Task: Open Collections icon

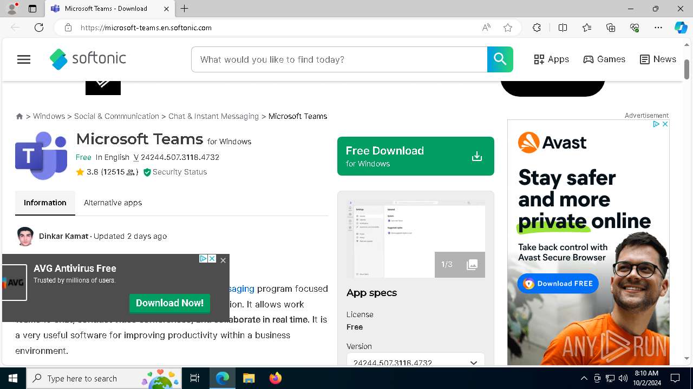Action: [611, 28]
